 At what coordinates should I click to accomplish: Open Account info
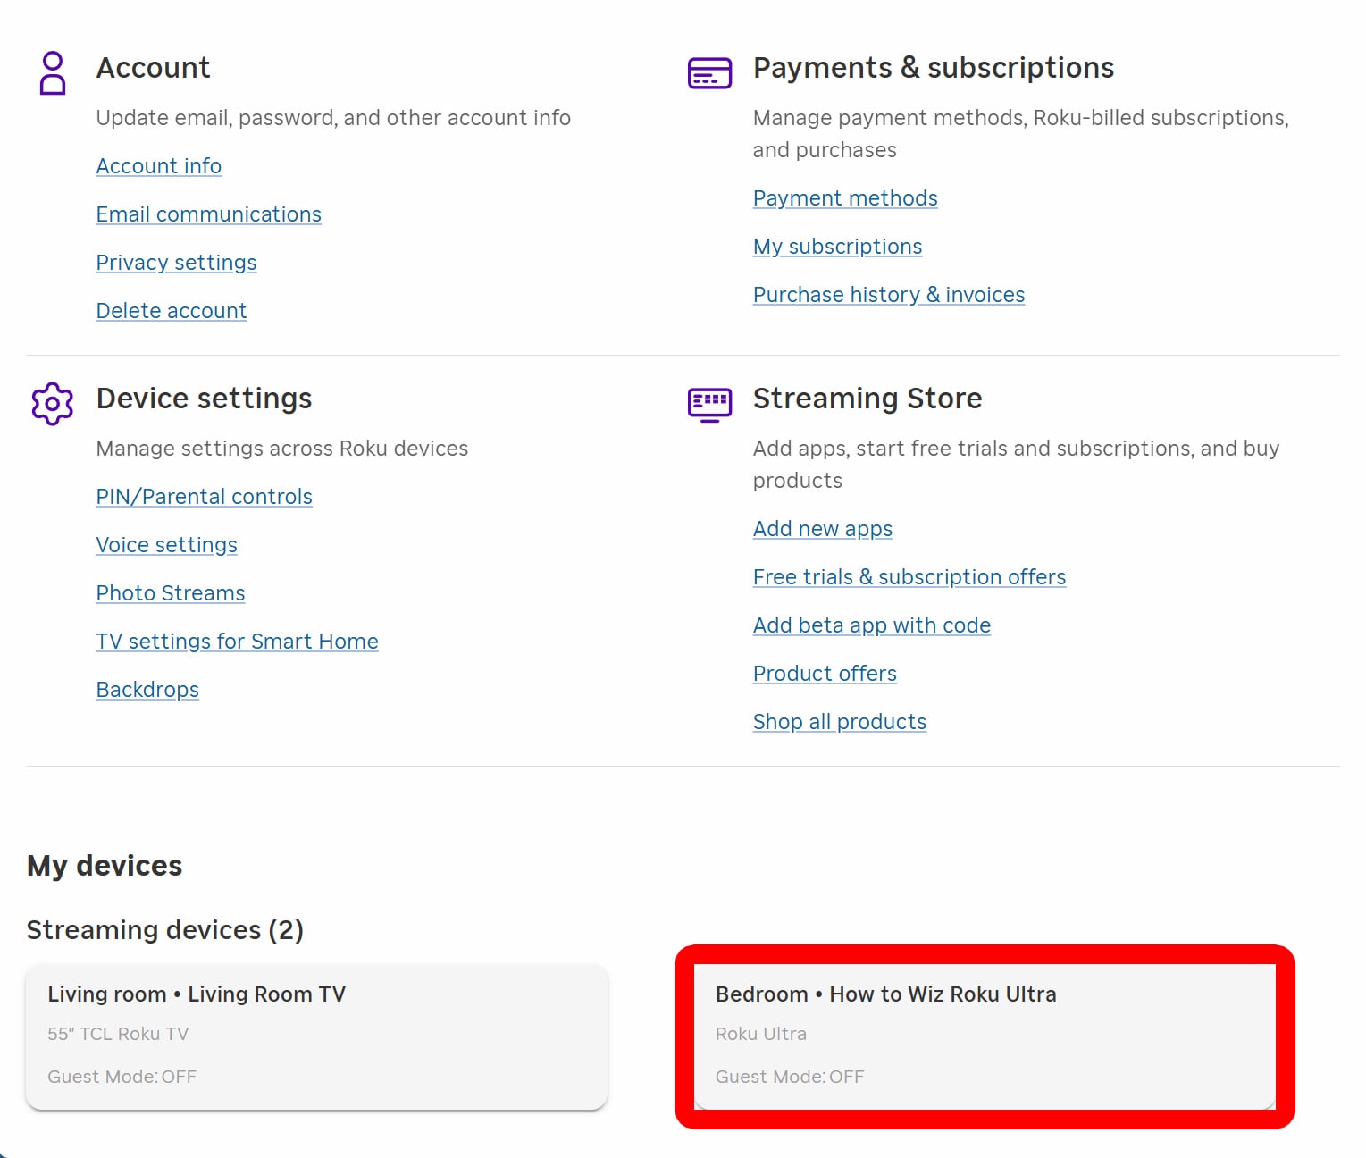pyautogui.click(x=158, y=166)
